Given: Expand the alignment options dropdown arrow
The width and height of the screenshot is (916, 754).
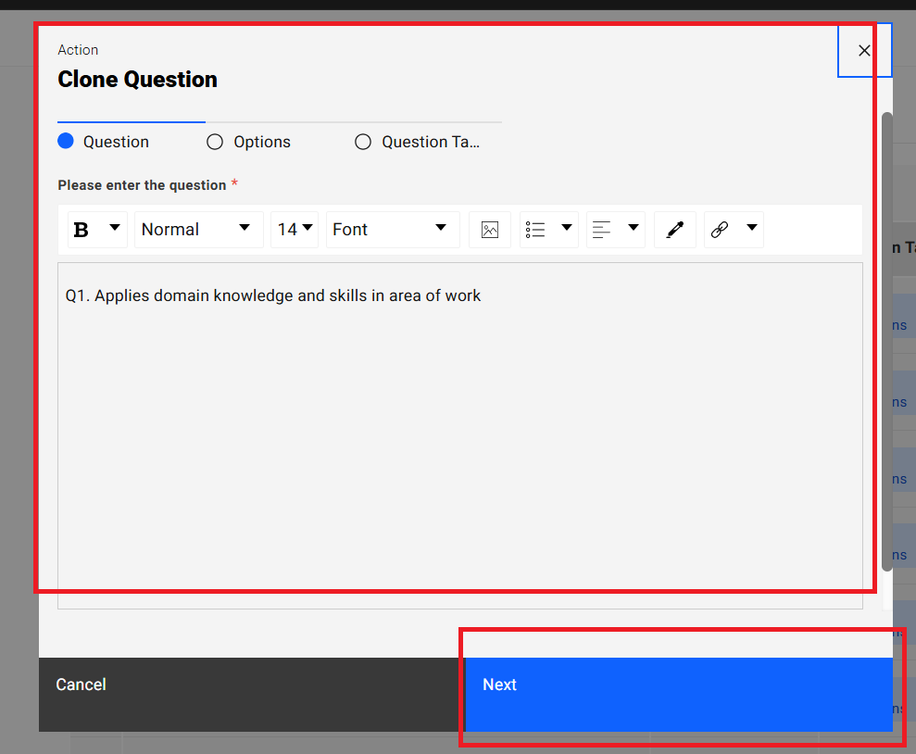Looking at the screenshot, I should coord(634,228).
